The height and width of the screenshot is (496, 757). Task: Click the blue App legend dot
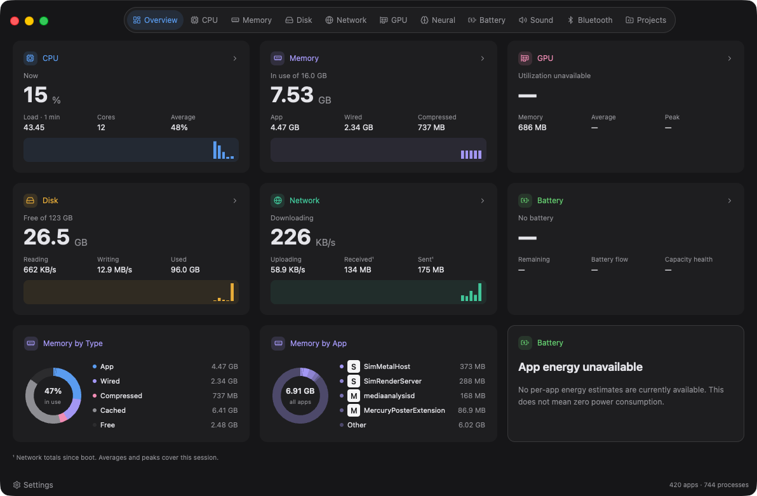coord(95,366)
